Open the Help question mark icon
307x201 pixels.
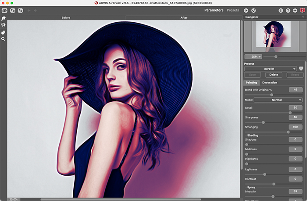point(288,10)
